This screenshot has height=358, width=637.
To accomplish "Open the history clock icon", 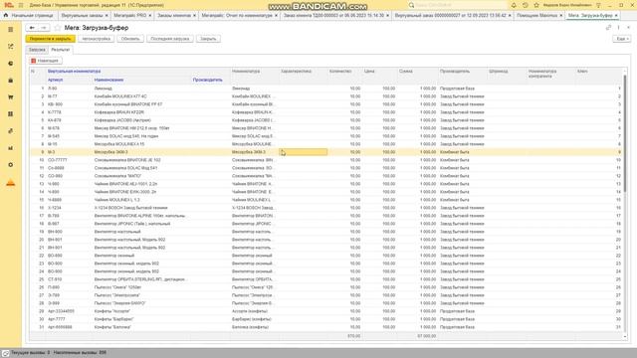I will pos(525,5).
